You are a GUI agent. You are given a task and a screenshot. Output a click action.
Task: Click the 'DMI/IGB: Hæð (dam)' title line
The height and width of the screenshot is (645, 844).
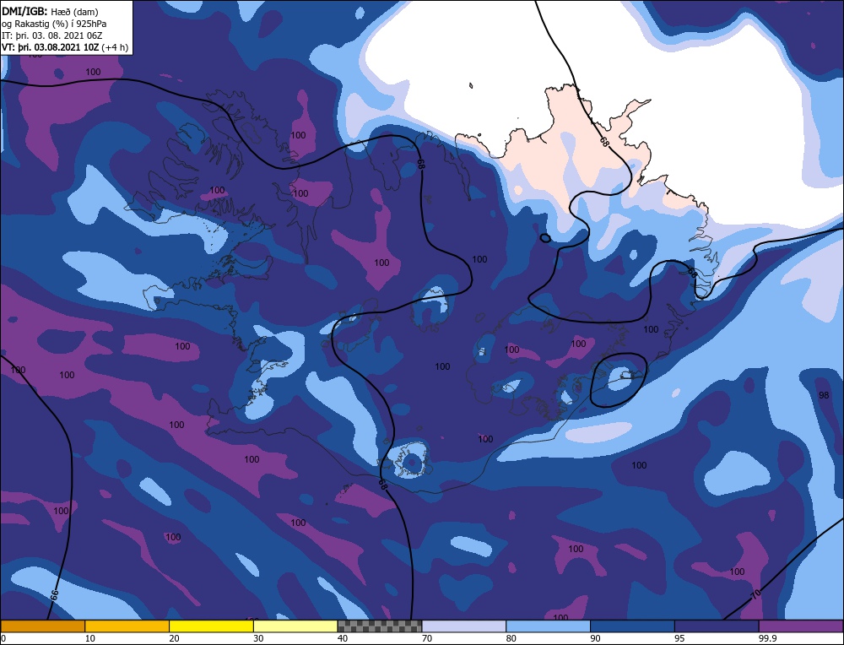[x=51, y=11]
